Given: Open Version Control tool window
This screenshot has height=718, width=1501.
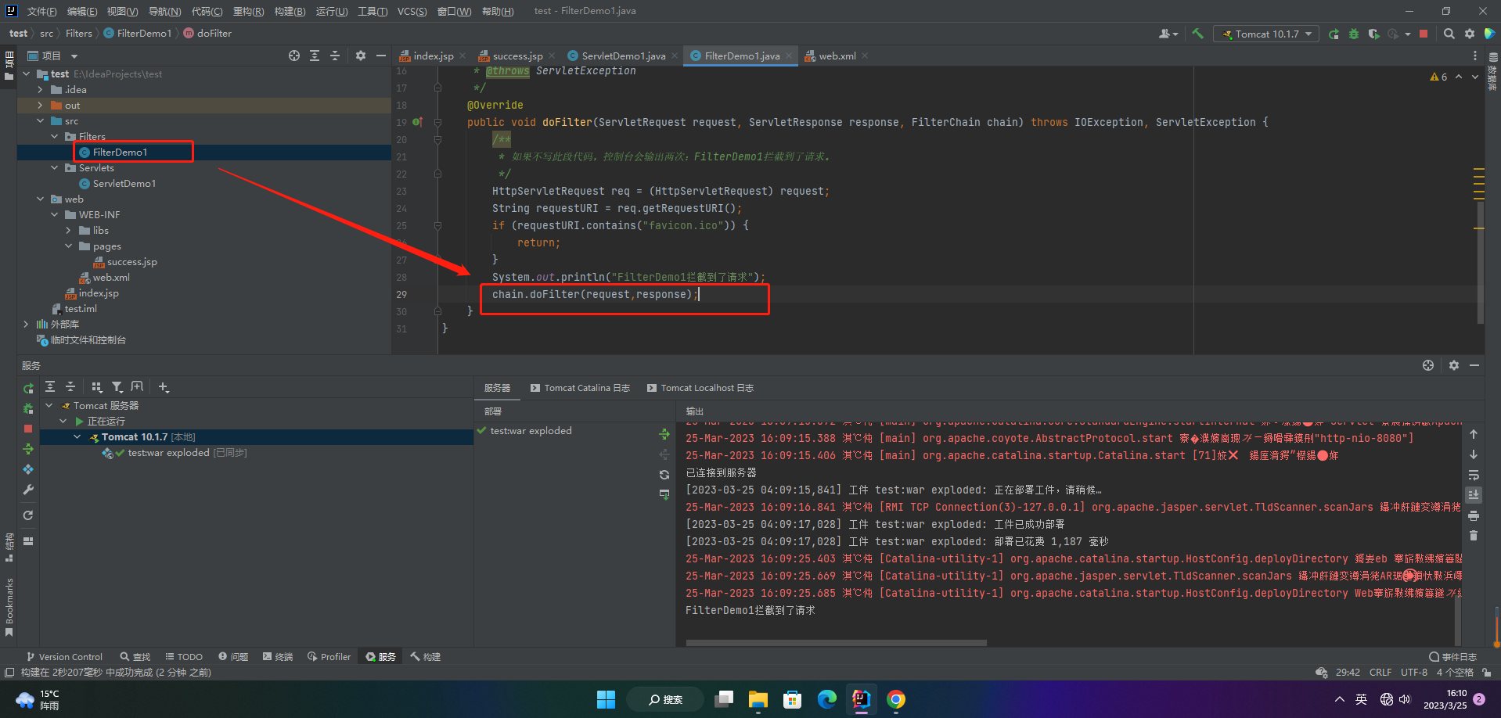Looking at the screenshot, I should coord(64,657).
